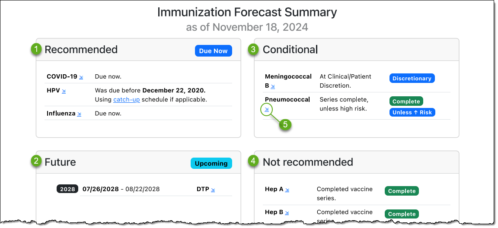Open the DTP details arrow icon
This screenshot has height=228, width=498.
tap(213, 190)
